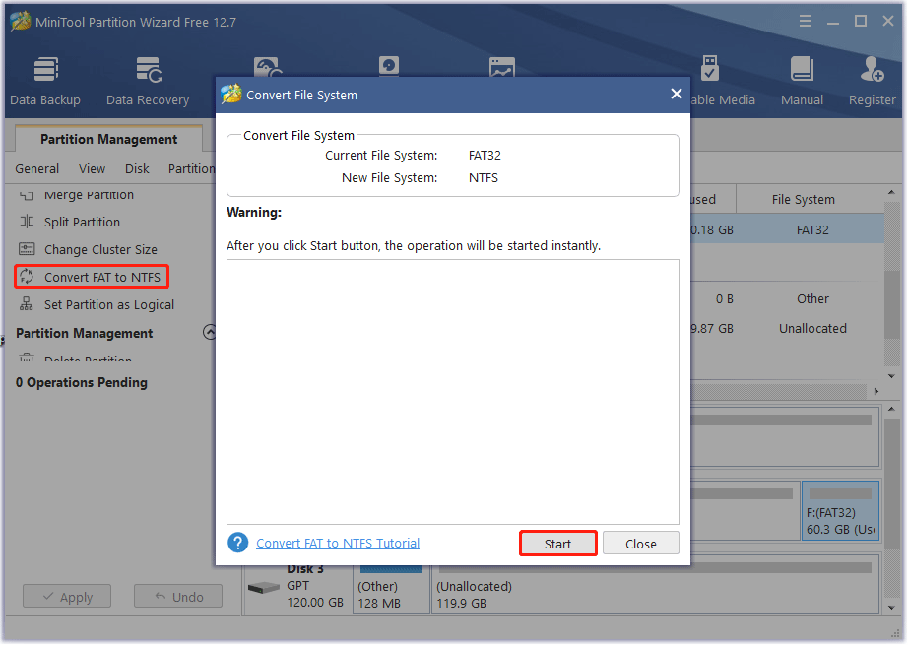The height and width of the screenshot is (645, 908).
Task: Click the Close button in Convert dialog
Action: [640, 544]
